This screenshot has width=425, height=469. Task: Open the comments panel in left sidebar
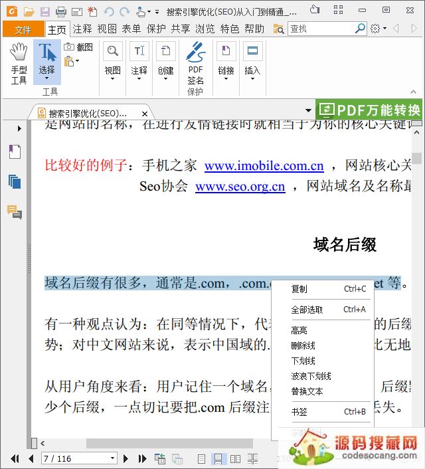15,212
